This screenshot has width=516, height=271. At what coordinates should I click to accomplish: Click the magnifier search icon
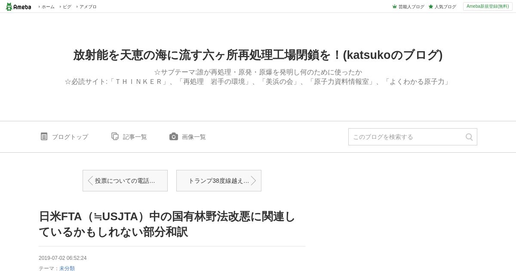469,137
